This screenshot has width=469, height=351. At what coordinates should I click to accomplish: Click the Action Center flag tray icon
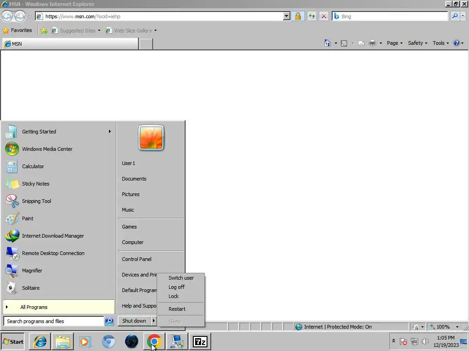click(x=403, y=341)
